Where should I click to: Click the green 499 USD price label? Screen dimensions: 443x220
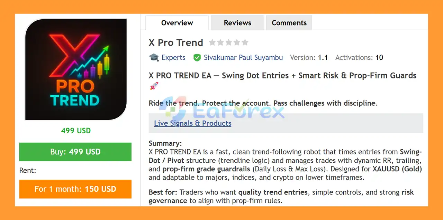[x=76, y=131]
